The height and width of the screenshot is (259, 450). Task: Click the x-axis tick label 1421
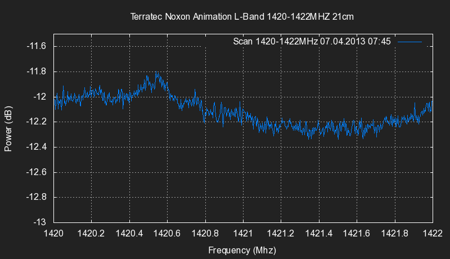(243, 234)
